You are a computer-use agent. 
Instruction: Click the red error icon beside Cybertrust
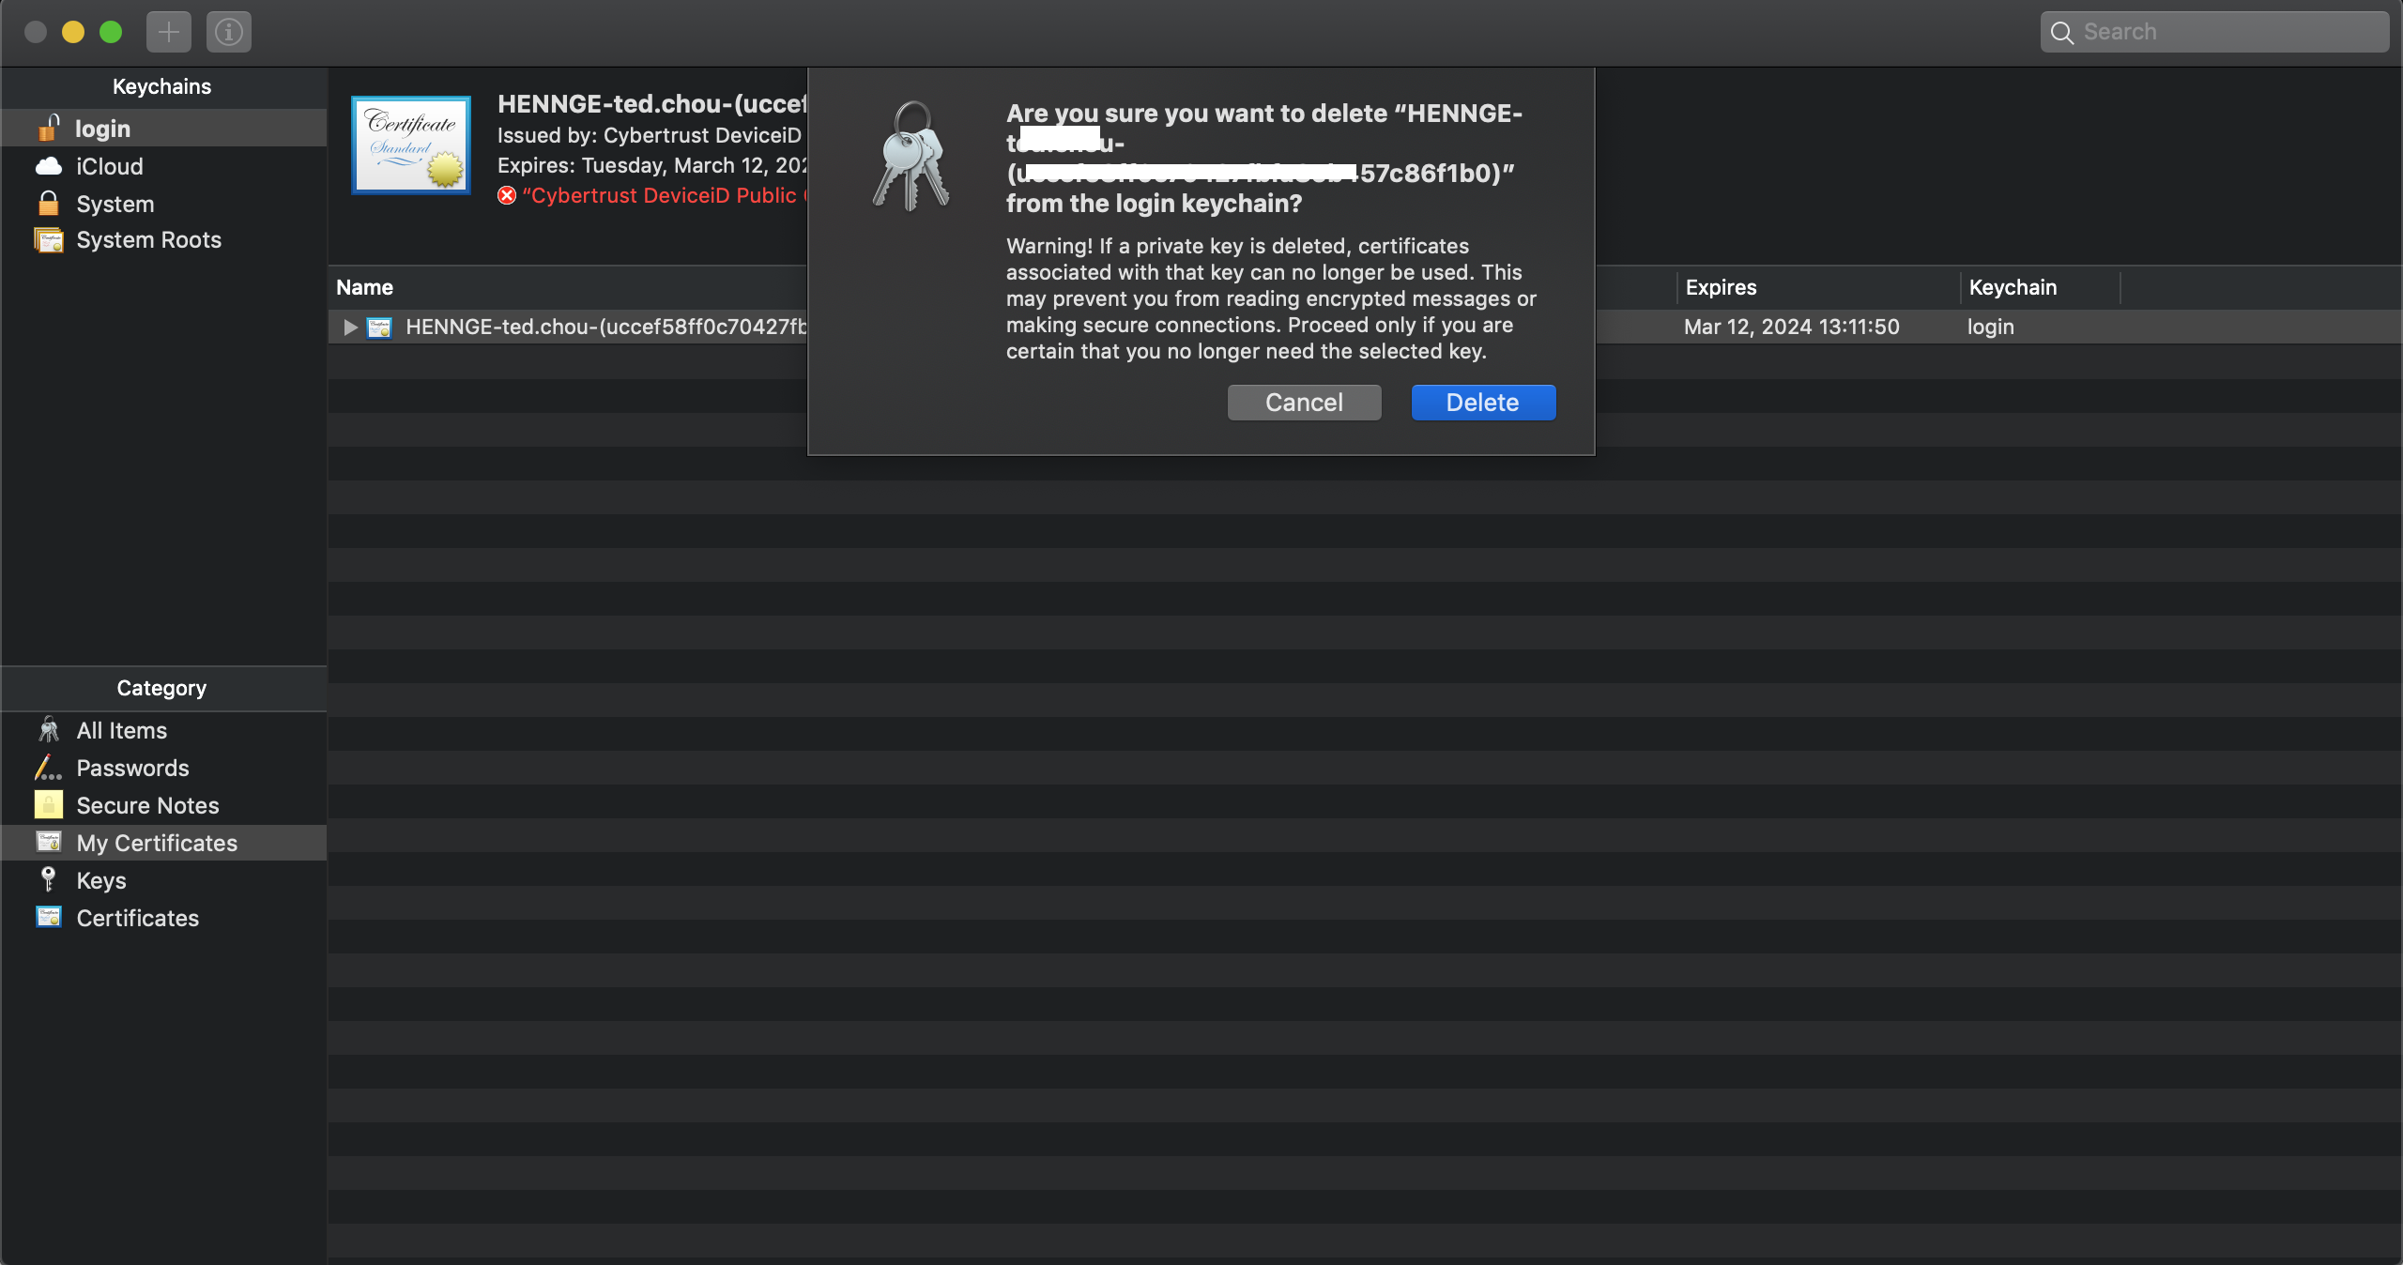point(507,195)
